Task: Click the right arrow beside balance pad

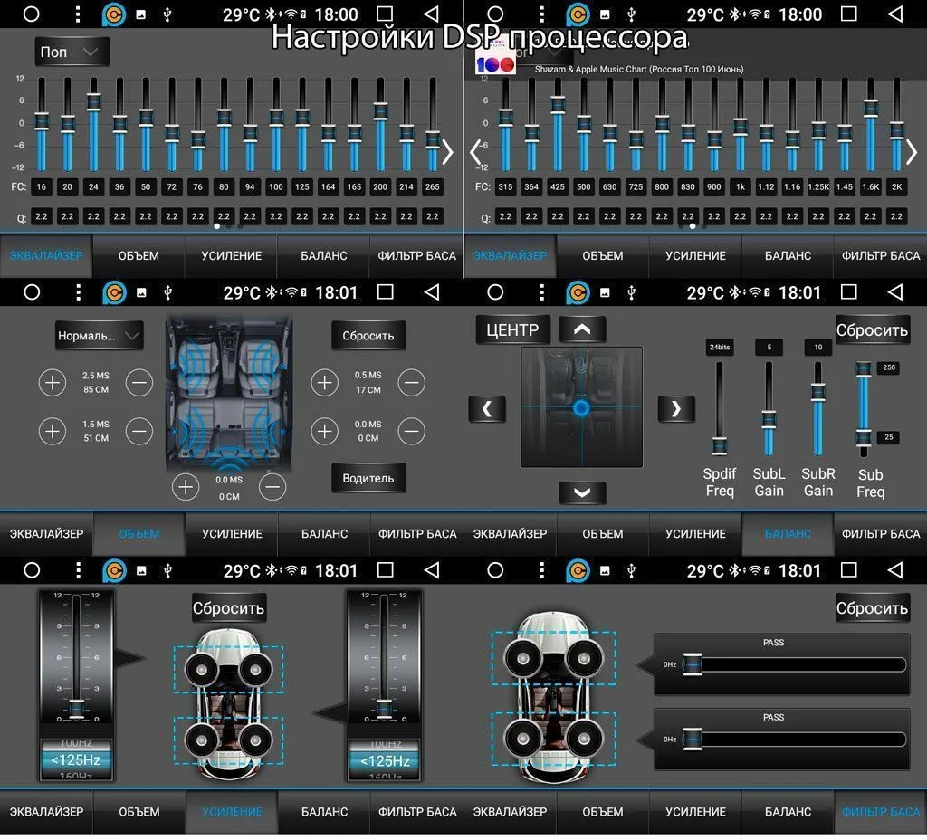Action: [675, 408]
